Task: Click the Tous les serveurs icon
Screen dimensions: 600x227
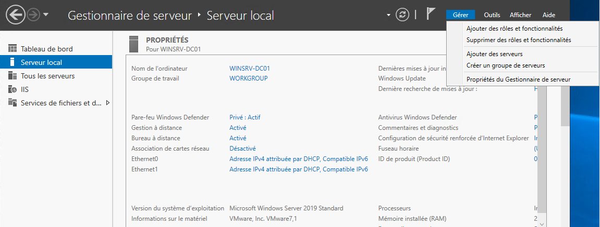Action: pyautogui.click(x=13, y=76)
